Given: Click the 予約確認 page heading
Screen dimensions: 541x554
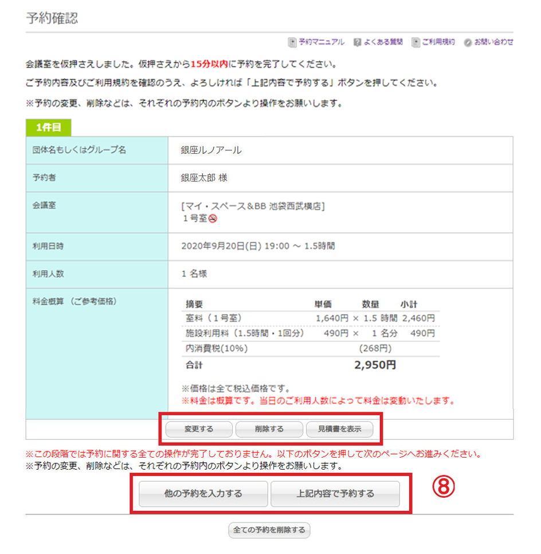Looking at the screenshot, I should (52, 18).
